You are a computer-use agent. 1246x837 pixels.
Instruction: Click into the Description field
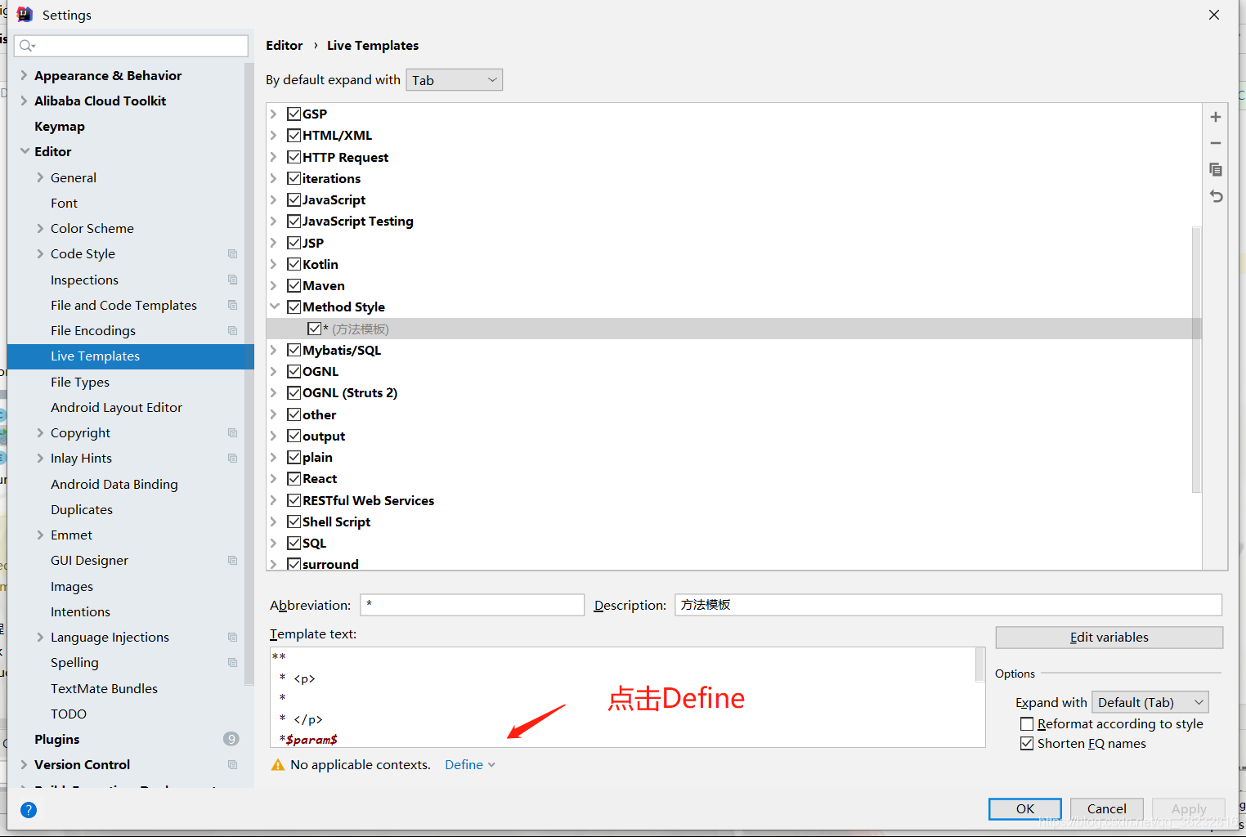[948, 605]
